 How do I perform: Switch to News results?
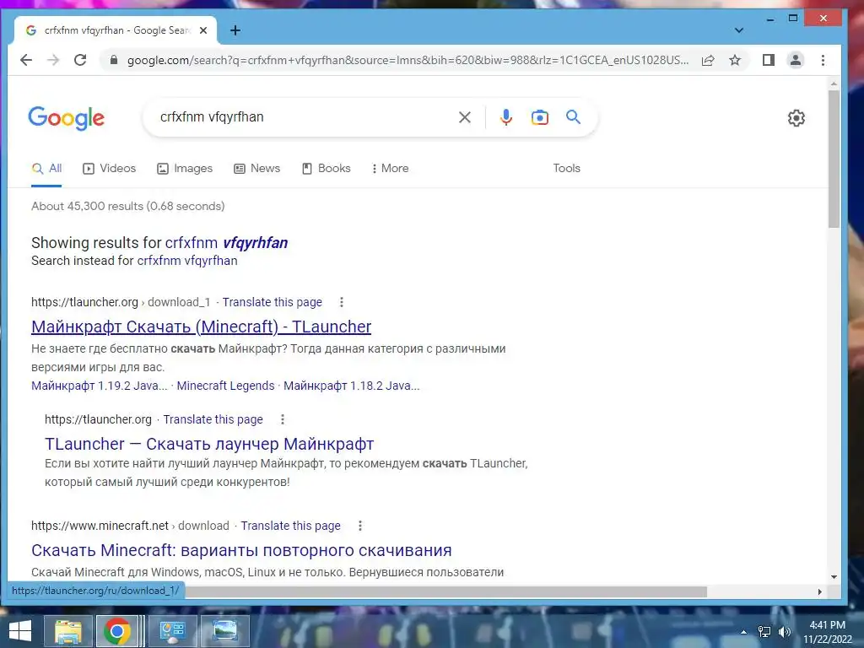coord(256,168)
